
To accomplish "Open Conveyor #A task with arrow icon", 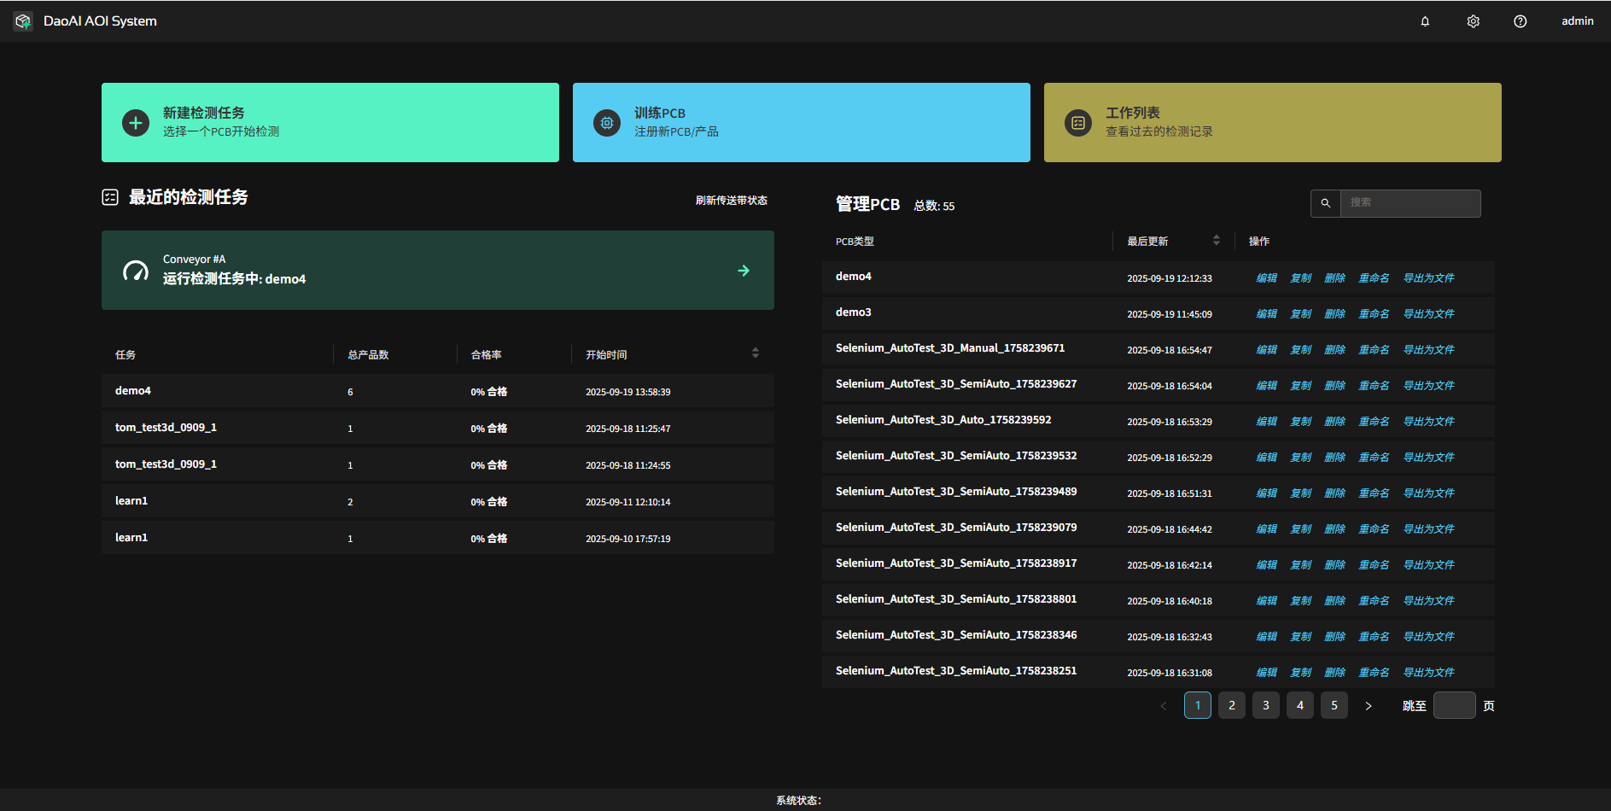I will [743, 271].
